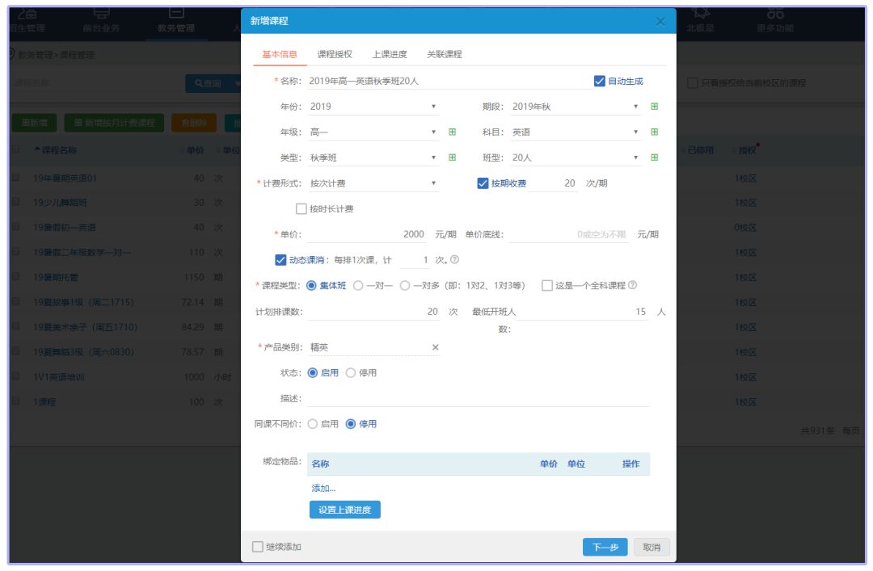Select the 一对一 course type radio
Viewport: 873px width, 571px height.
358,285
